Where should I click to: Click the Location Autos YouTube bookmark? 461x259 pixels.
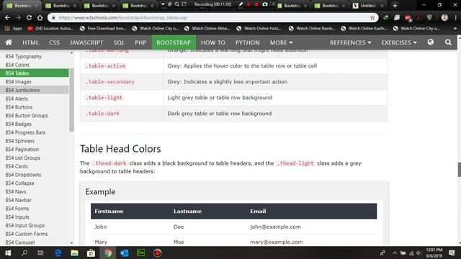(50, 29)
